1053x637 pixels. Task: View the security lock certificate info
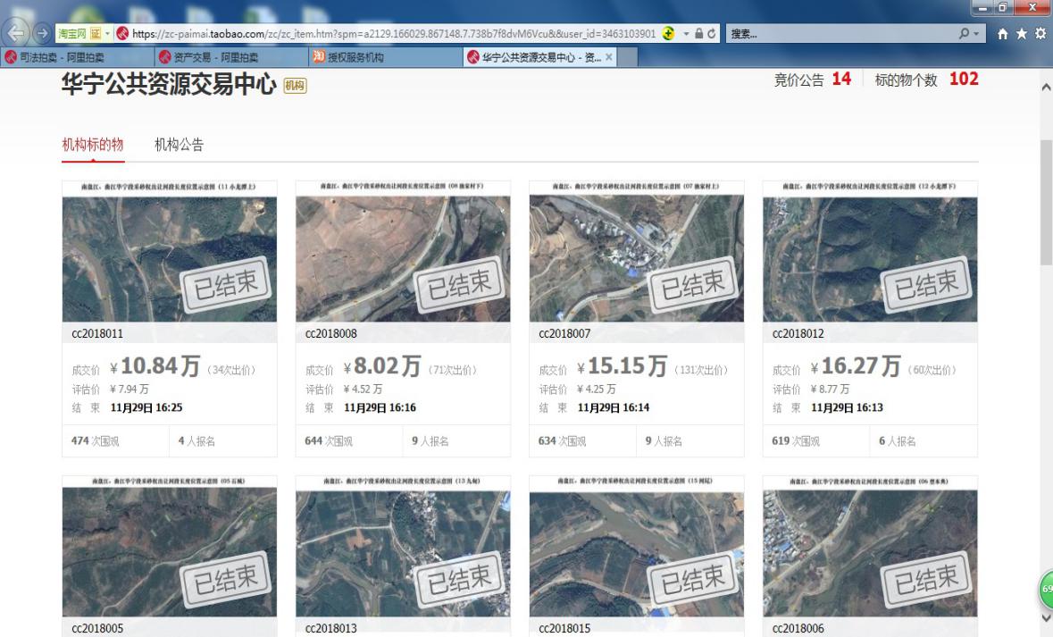click(699, 34)
